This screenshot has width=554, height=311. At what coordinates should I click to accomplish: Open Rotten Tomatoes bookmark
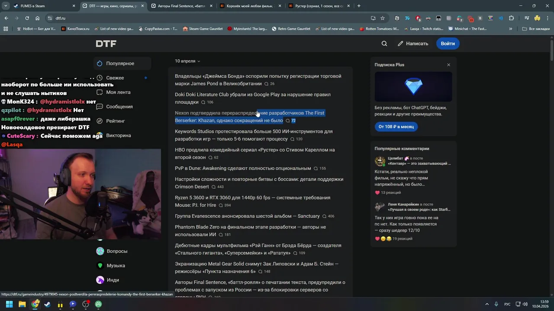pos(379,29)
